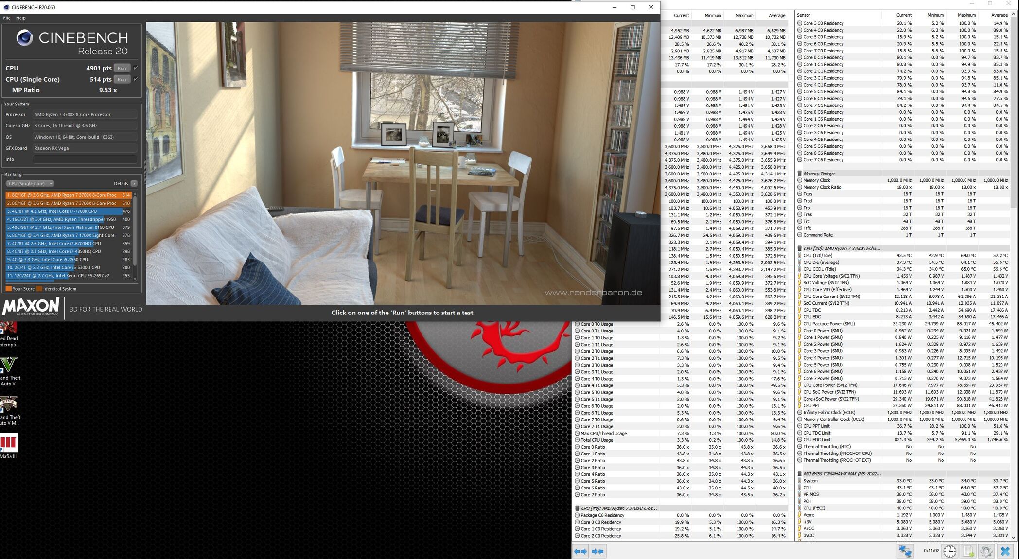Expand ranking Details arrow button

134,184
